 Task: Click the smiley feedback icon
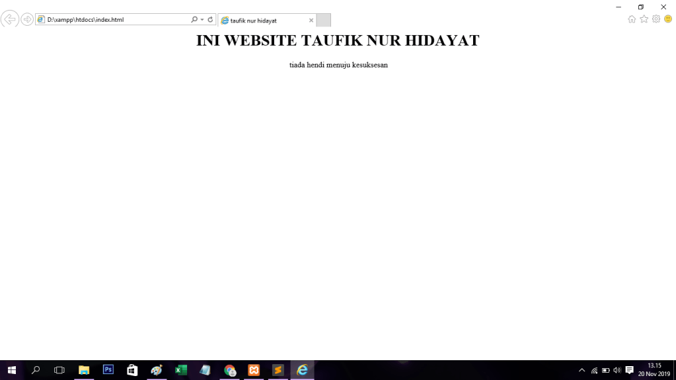[668, 19]
